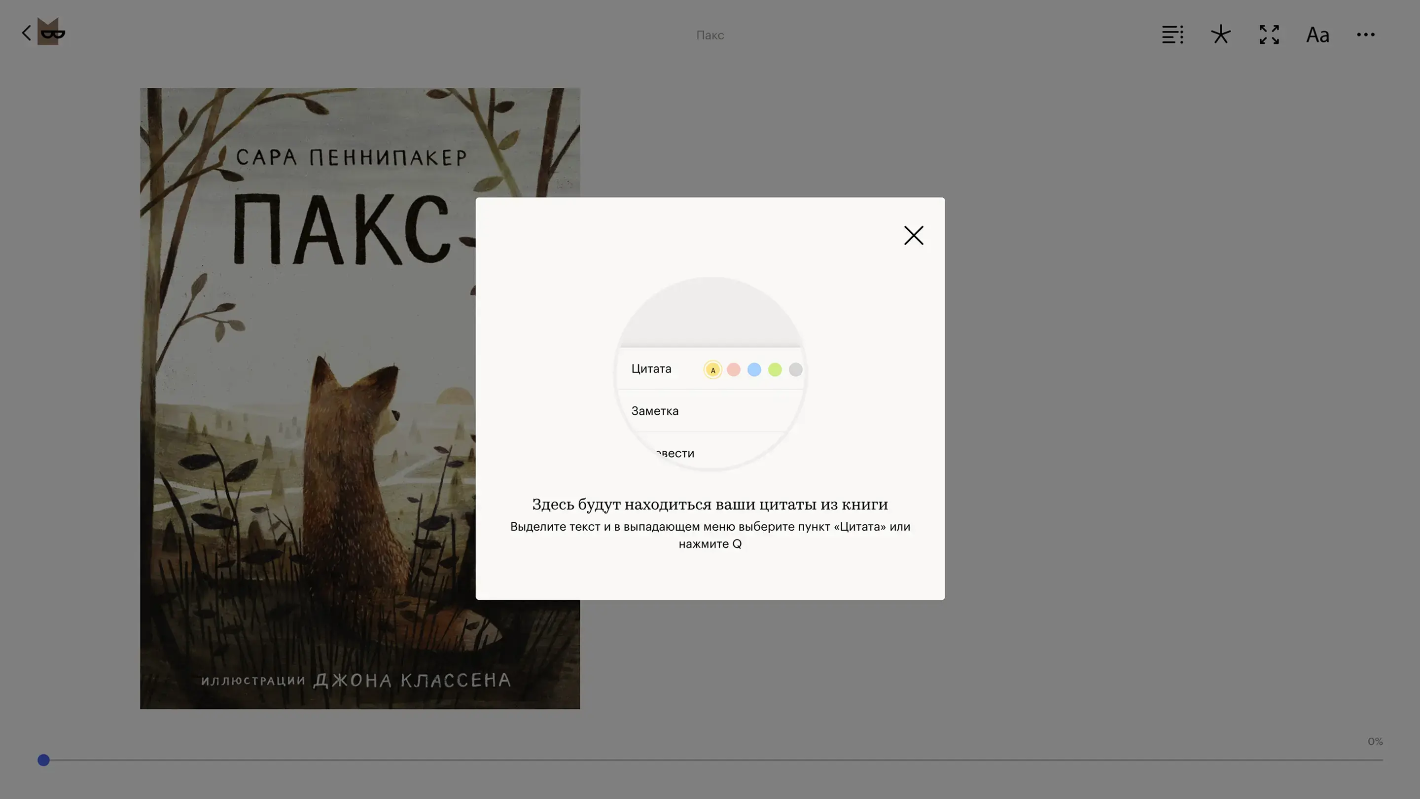Select the yellow highlight color swatch
The height and width of the screenshot is (799, 1420).
point(713,370)
